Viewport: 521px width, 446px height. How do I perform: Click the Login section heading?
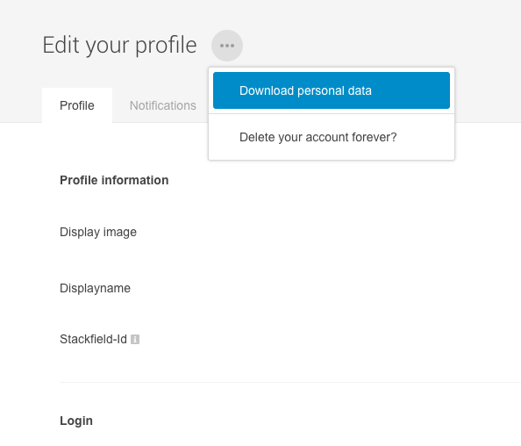pos(76,421)
